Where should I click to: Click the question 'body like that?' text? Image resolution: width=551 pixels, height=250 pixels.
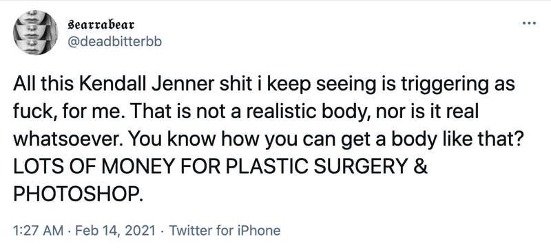470,140
